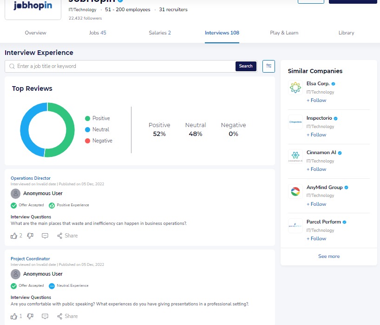Viewport: 380px width, 325px height.
Task: Click the Offer Accepted checkmark on Operations Director
Action: pos(13,205)
